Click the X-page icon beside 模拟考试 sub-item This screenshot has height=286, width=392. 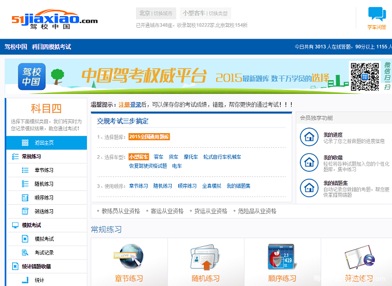point(25,239)
